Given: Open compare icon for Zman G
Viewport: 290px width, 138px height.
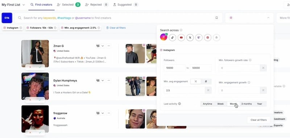Looking at the screenshot, I should 98,46.
